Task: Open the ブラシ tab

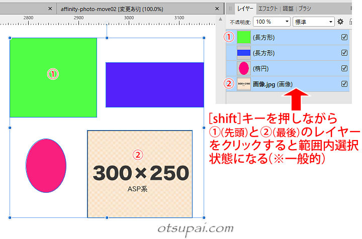Action: point(305,9)
